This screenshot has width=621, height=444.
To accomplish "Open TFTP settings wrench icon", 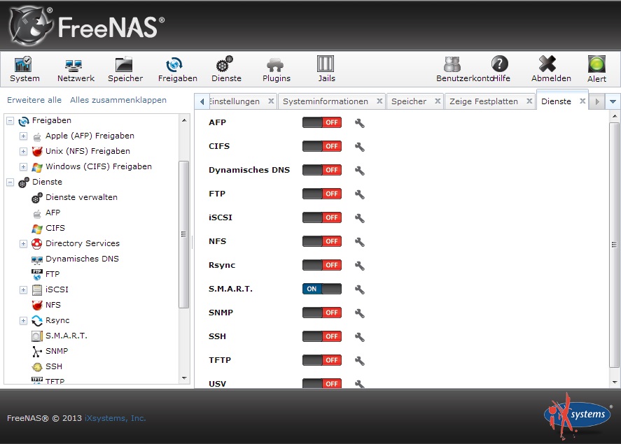I will (x=360, y=360).
